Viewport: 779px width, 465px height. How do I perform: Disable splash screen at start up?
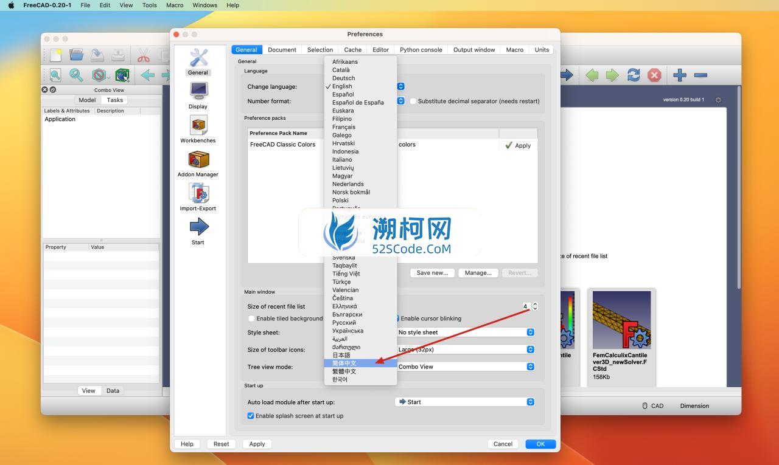(251, 416)
